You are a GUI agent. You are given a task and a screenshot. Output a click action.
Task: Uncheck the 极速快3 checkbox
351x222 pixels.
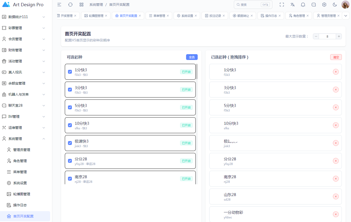click(x=70, y=143)
